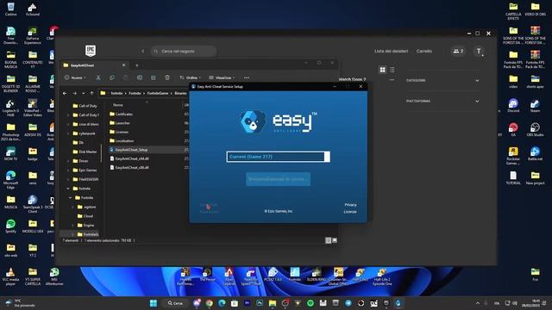552x310 pixels.
Task: Click the disabled Disinstallazione in corso button
Action: click(278, 179)
